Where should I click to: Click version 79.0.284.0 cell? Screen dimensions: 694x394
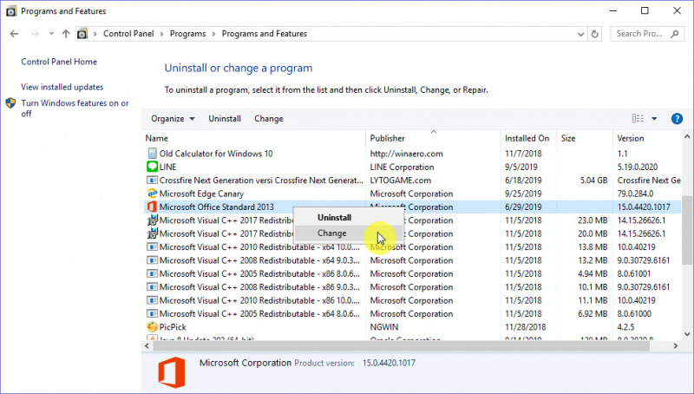(x=635, y=194)
